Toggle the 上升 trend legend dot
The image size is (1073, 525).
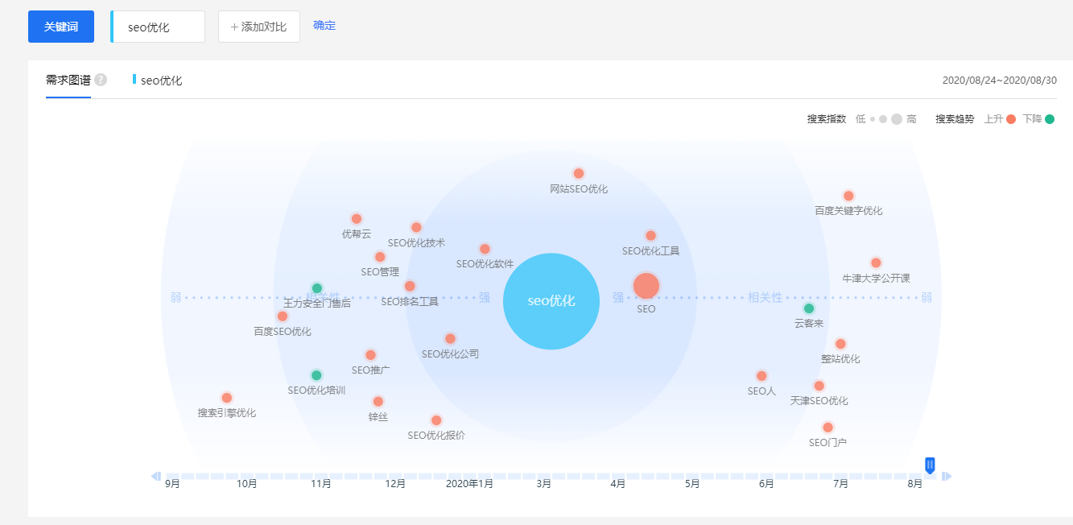click(x=1011, y=119)
